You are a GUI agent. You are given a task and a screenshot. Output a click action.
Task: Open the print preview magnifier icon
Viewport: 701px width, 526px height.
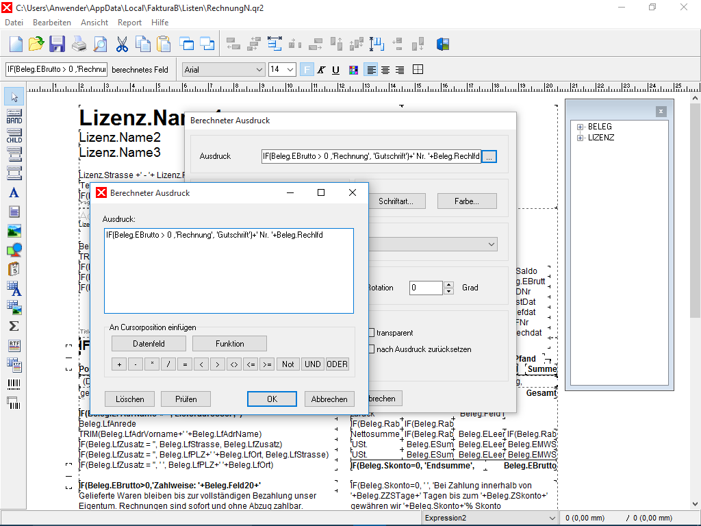(x=100, y=44)
